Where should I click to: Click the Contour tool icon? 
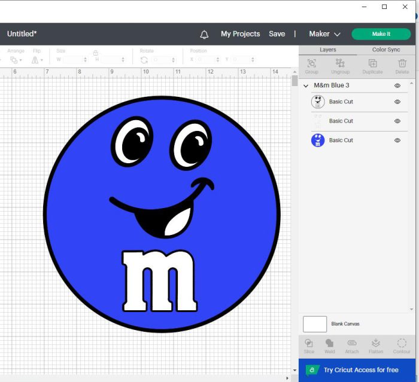pos(402,343)
